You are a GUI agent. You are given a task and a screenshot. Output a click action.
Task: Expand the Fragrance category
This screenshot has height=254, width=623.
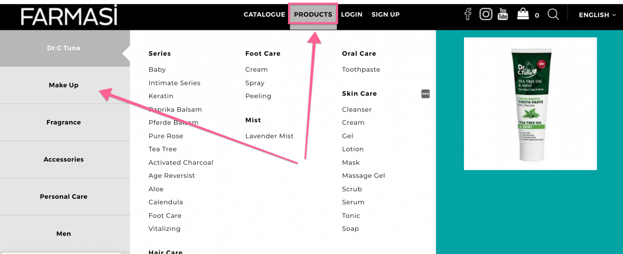point(64,122)
